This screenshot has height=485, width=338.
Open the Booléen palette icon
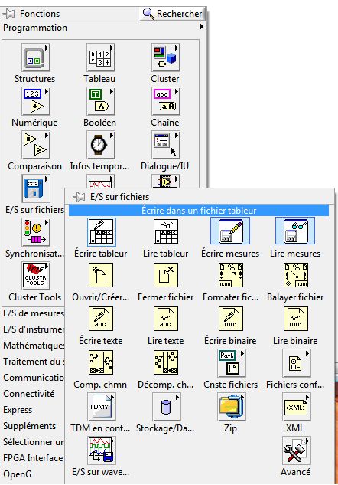[x=101, y=101]
